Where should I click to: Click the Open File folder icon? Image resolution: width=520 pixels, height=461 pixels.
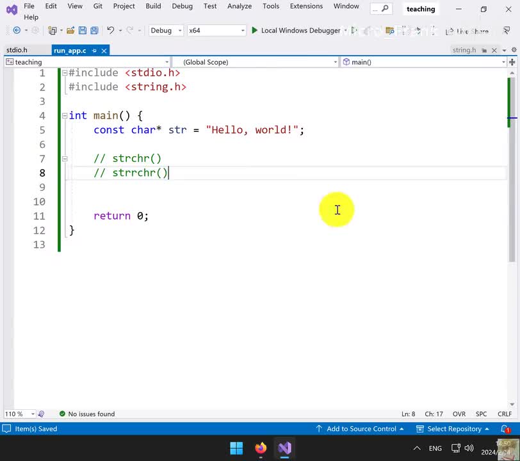click(x=70, y=31)
